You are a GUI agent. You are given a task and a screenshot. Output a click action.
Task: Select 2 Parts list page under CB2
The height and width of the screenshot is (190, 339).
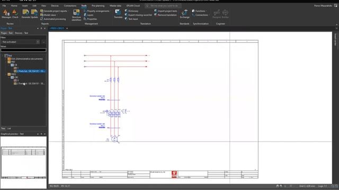30,83
